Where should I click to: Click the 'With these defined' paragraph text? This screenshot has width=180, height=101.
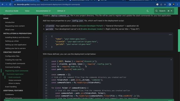[69, 54]
